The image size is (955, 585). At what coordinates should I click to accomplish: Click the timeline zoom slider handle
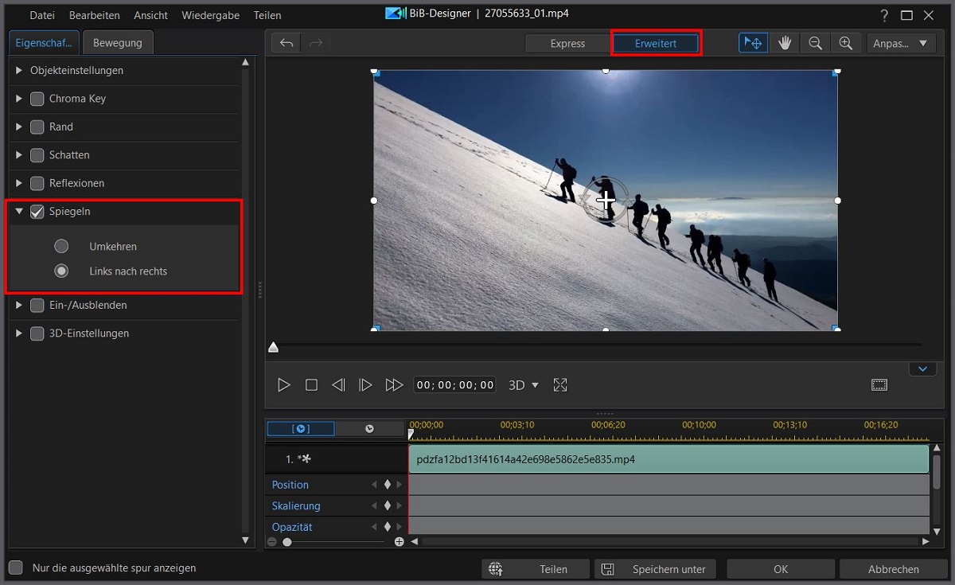(287, 542)
